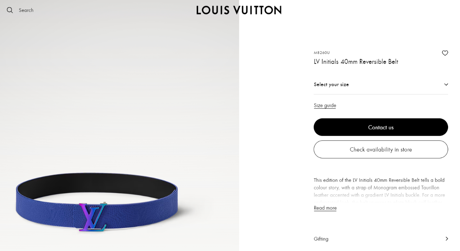Click the chevron beside Select your size
The width and height of the screenshot is (460, 251).
pyautogui.click(x=446, y=85)
